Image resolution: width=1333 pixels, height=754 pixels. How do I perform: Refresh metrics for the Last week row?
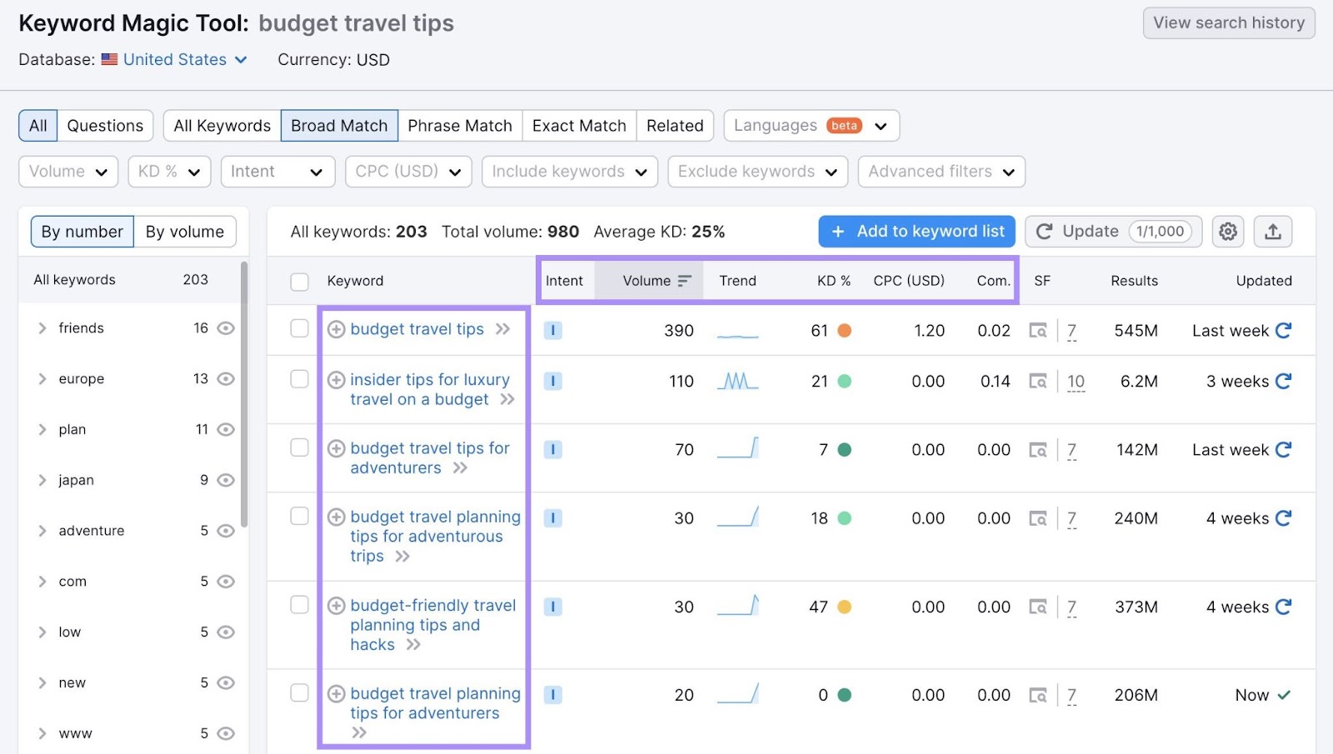(x=1284, y=330)
